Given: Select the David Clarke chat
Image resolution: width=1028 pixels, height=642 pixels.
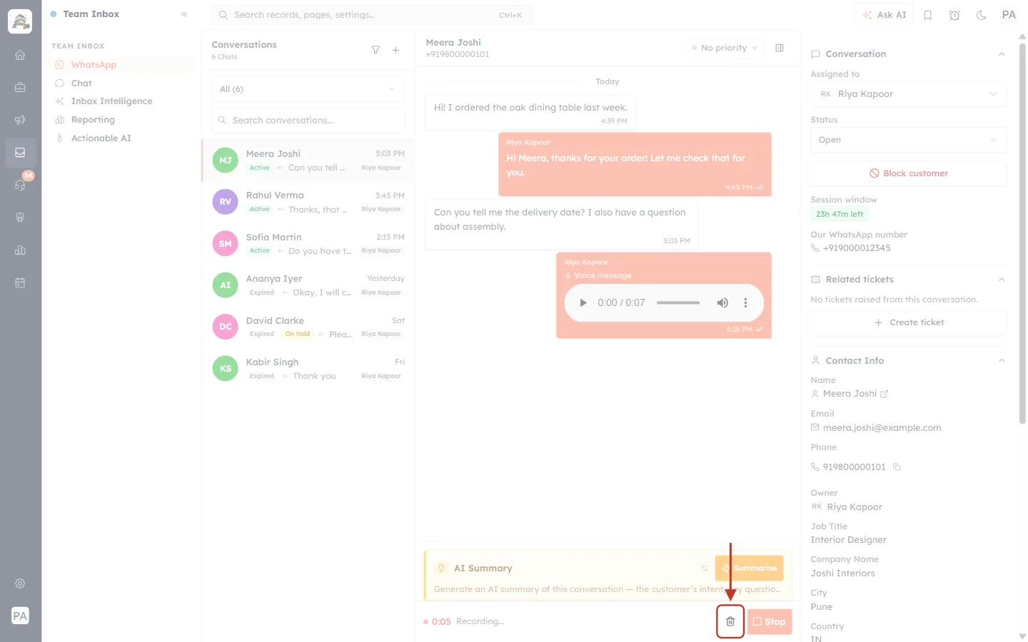Looking at the screenshot, I should [x=308, y=327].
